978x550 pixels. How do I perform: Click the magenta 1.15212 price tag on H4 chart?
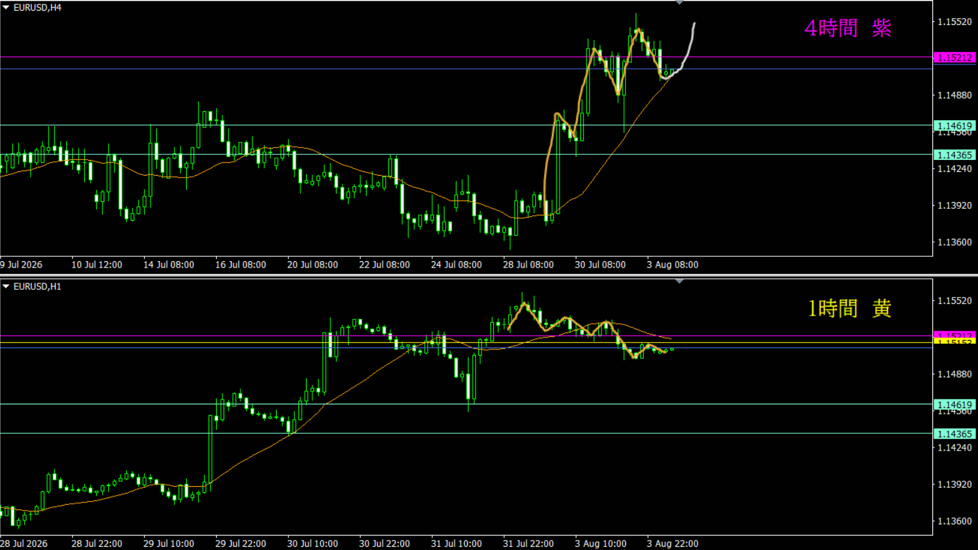(955, 57)
